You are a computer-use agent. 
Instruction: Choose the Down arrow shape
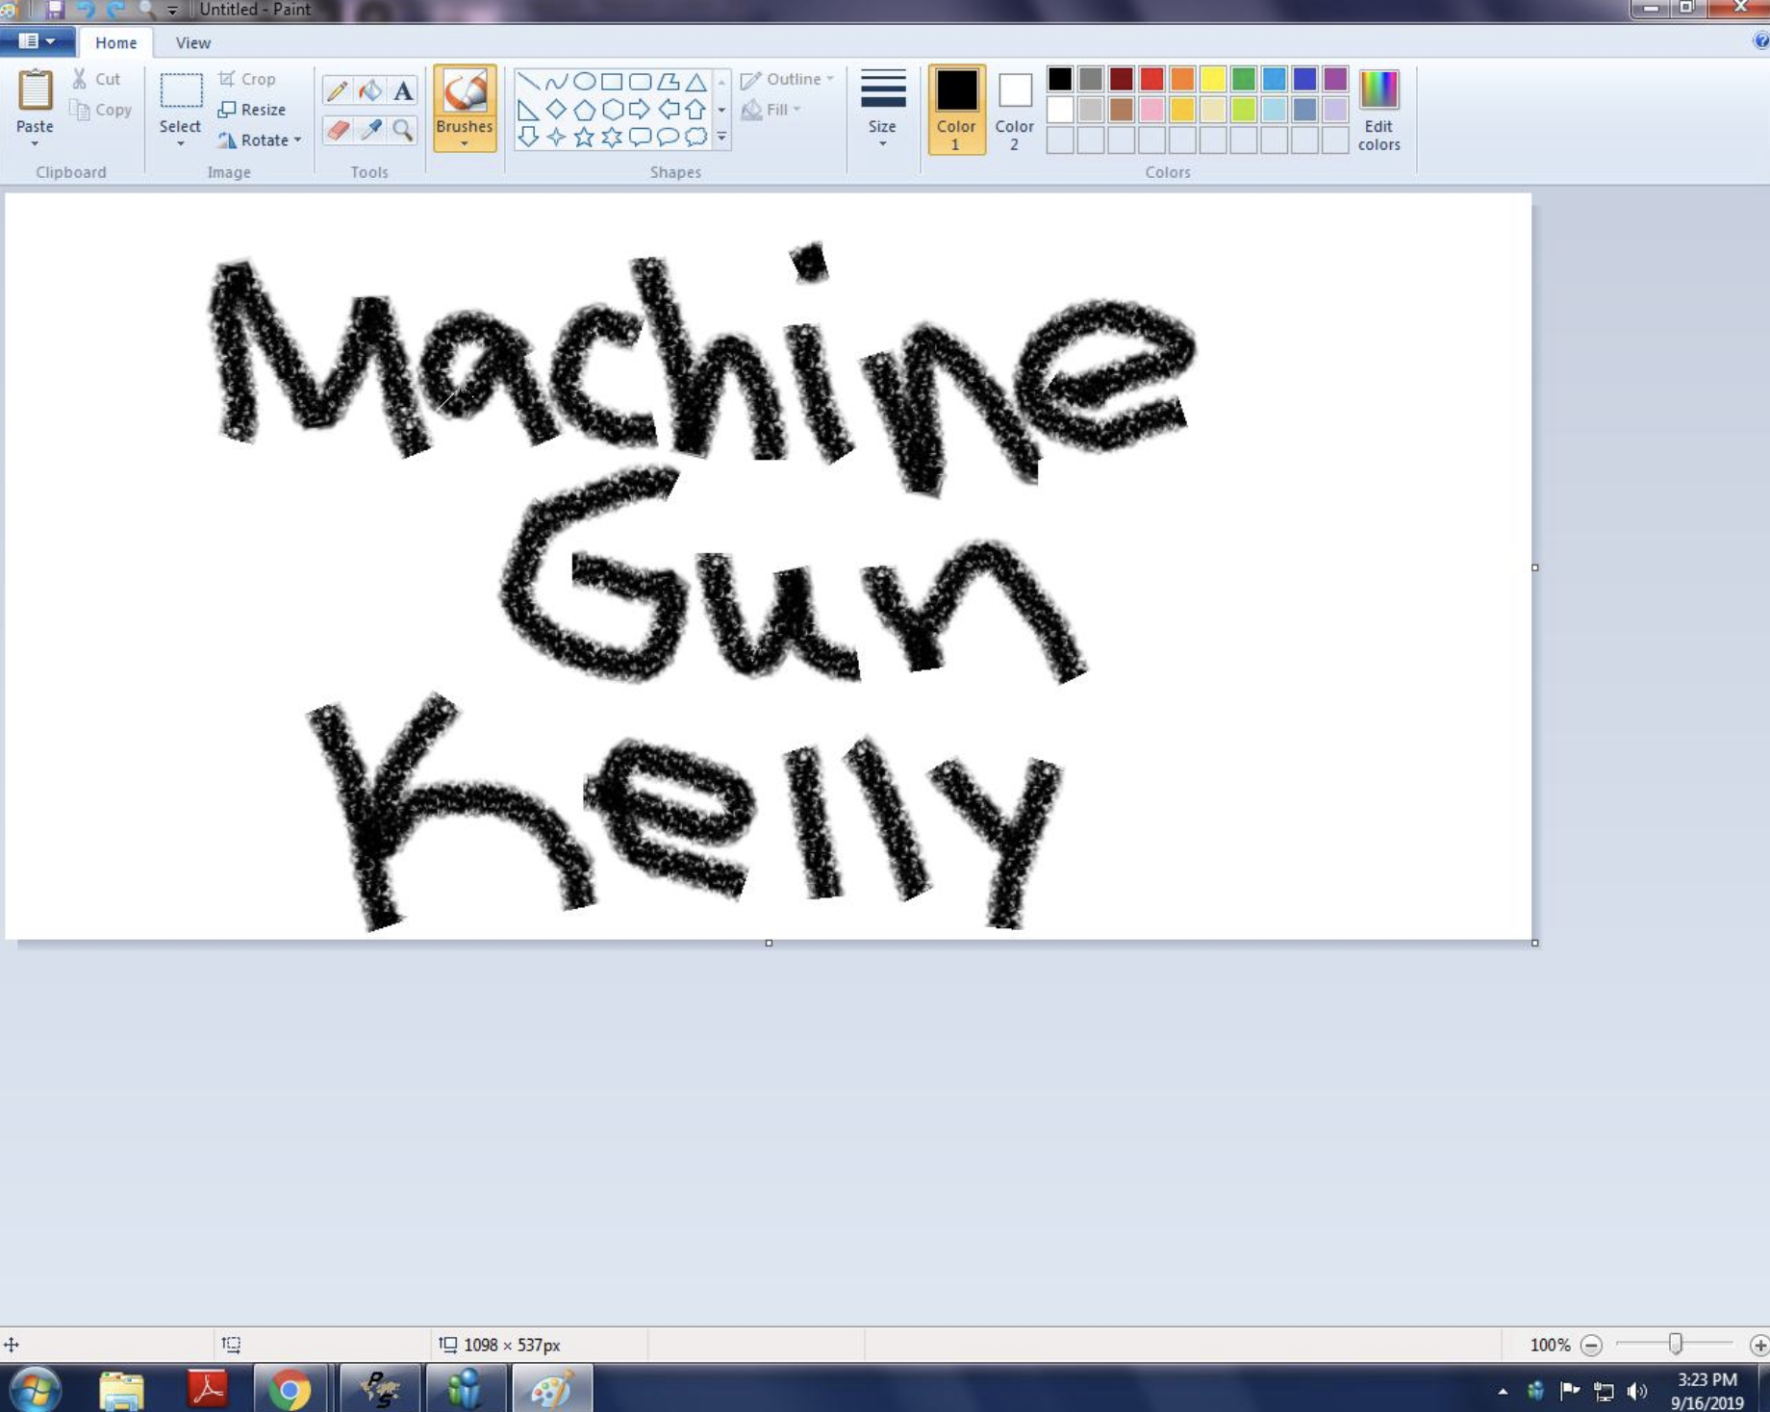tap(528, 137)
